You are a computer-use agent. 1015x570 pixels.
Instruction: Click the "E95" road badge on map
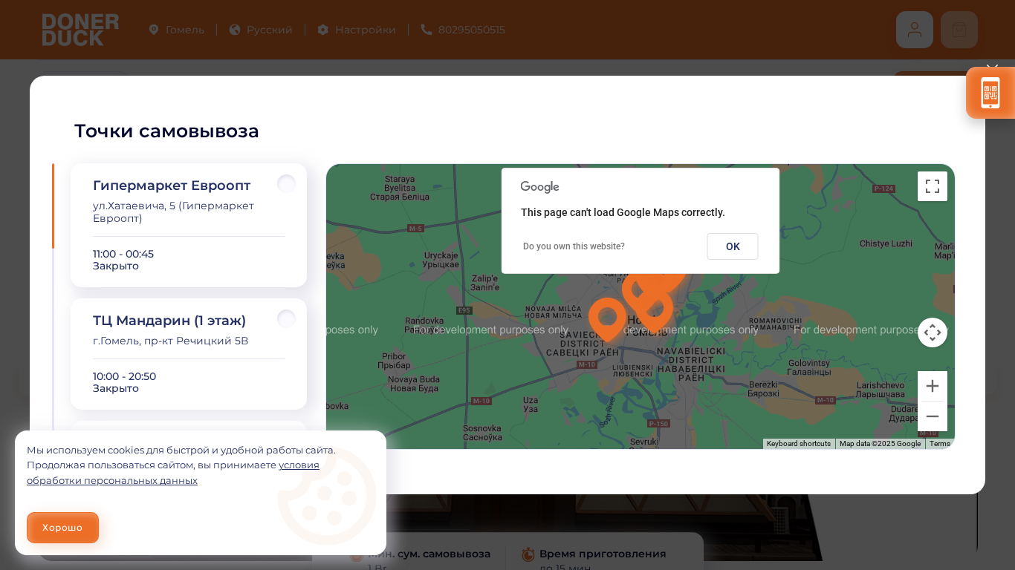(464, 310)
